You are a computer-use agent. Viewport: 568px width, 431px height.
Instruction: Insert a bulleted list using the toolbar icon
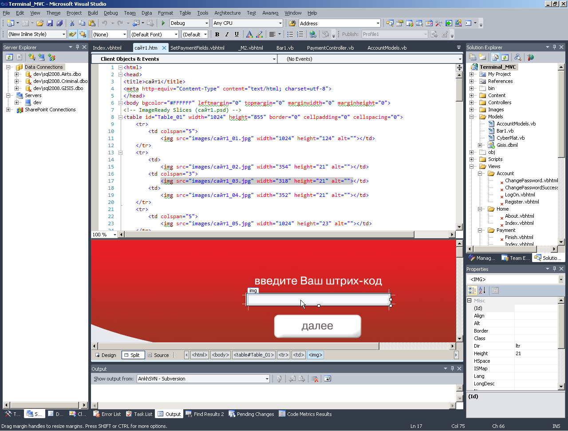click(290, 34)
